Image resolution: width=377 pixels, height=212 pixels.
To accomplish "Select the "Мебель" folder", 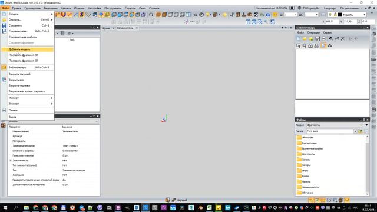I will click(304, 182).
